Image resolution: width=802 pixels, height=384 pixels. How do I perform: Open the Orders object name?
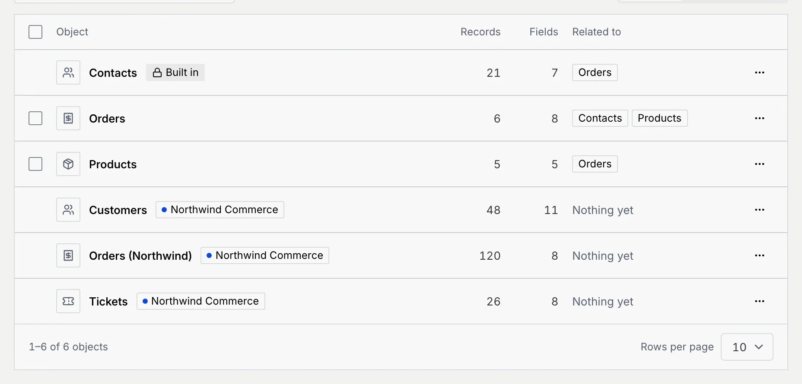point(107,119)
